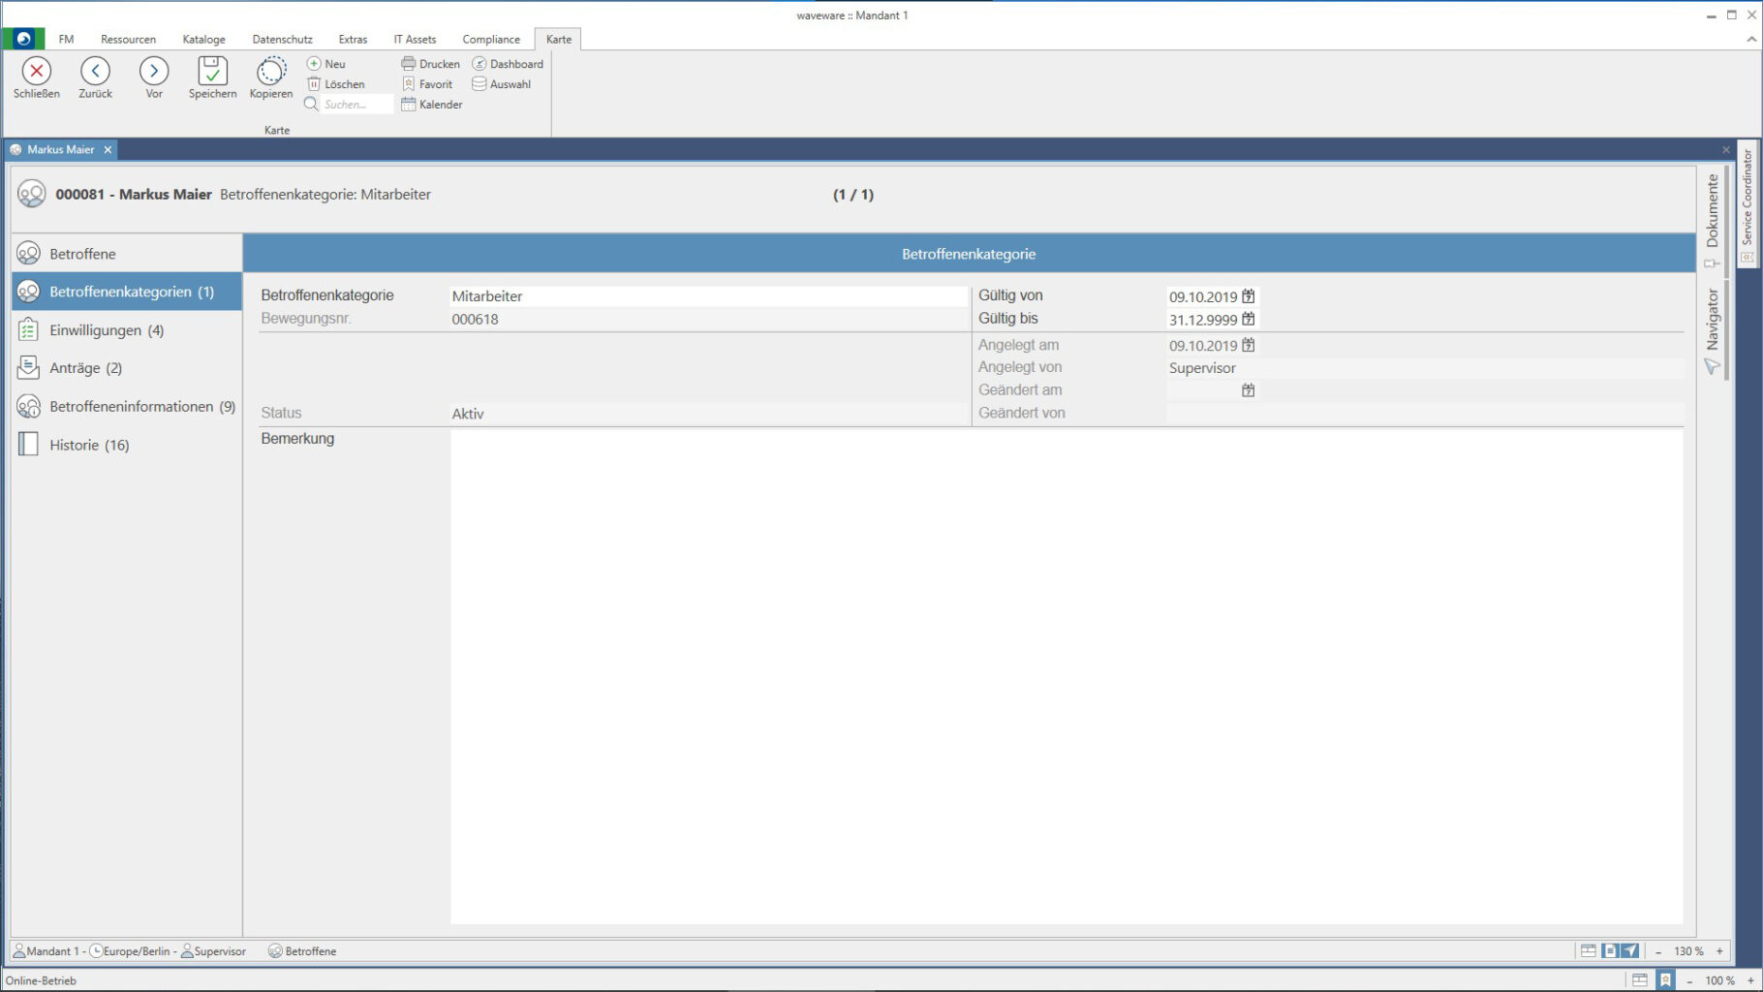Open the Gültig bis calendar picker

(x=1249, y=319)
